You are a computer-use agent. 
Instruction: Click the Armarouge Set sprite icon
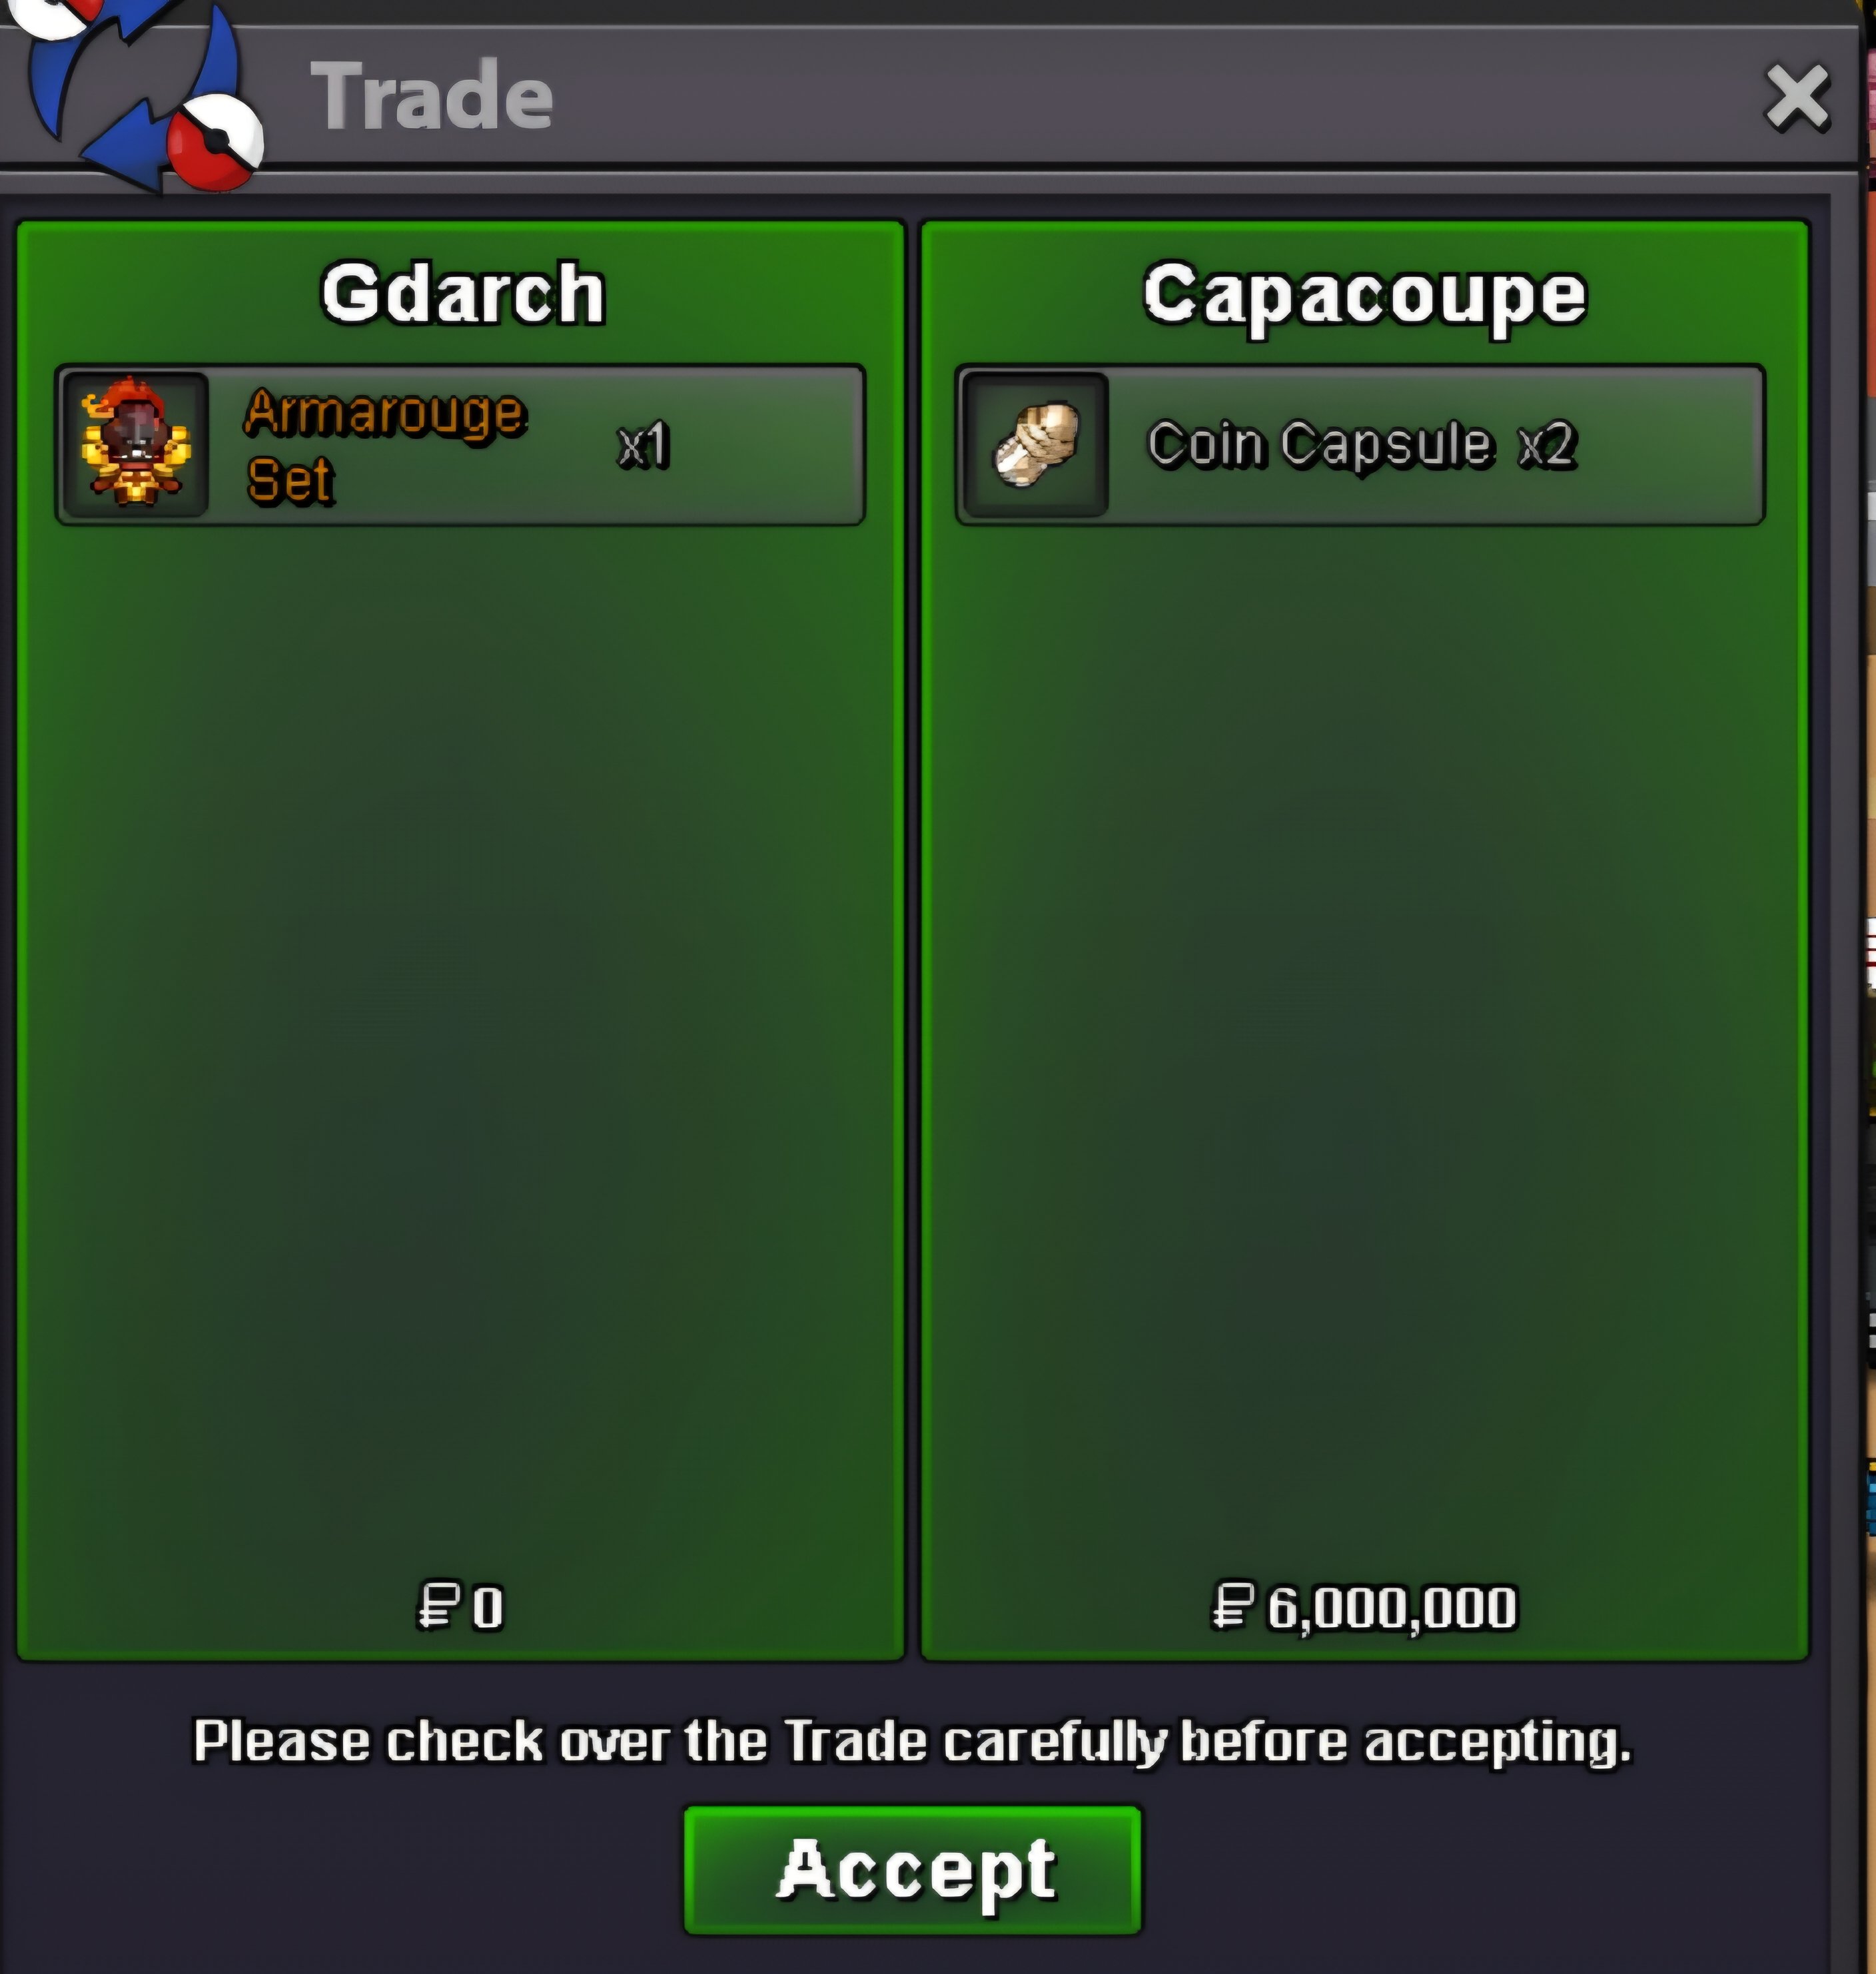pos(136,444)
